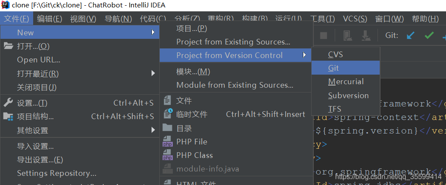Click the stop square toolbar icon
446x185 pixels.
click(323, 35)
